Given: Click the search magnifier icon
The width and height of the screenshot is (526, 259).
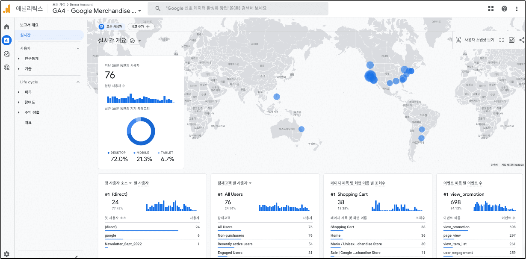Looking at the screenshot, I should click(158, 9).
